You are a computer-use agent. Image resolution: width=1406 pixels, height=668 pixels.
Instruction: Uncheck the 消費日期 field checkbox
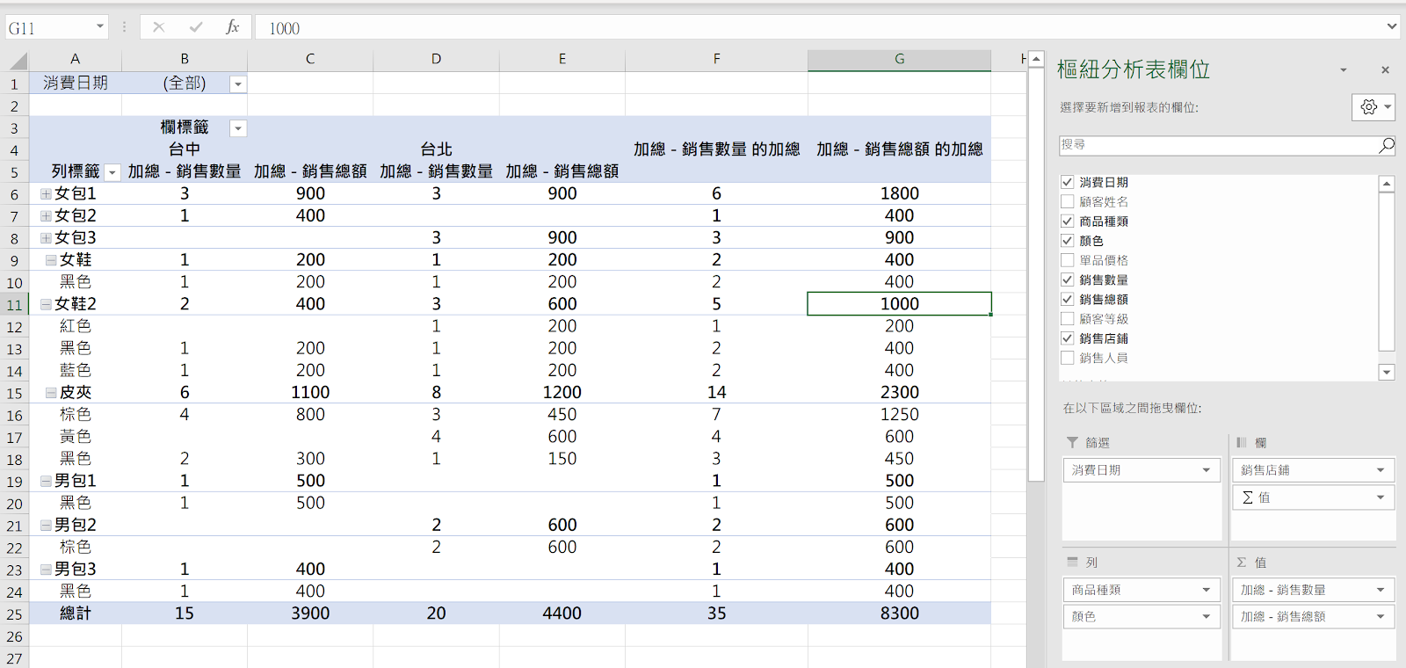(x=1067, y=182)
